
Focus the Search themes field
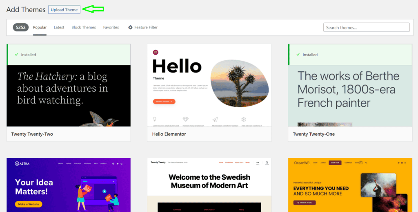tap(366, 27)
